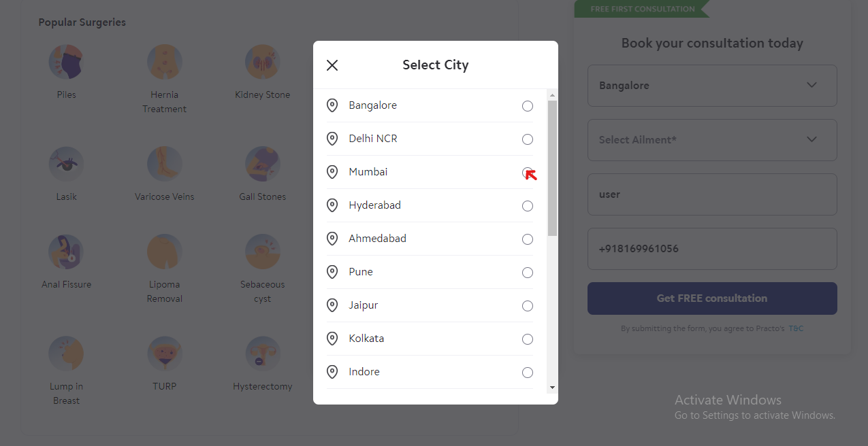Click the scroll down arrow in city list
868x446 pixels.
click(552, 388)
